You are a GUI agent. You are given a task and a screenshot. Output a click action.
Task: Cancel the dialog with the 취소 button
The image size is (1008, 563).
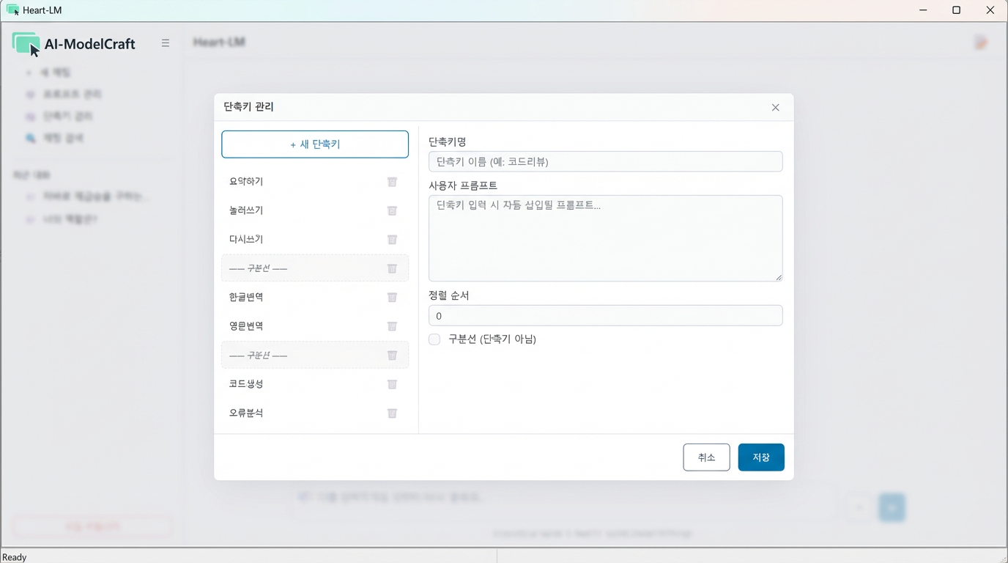pyautogui.click(x=705, y=457)
